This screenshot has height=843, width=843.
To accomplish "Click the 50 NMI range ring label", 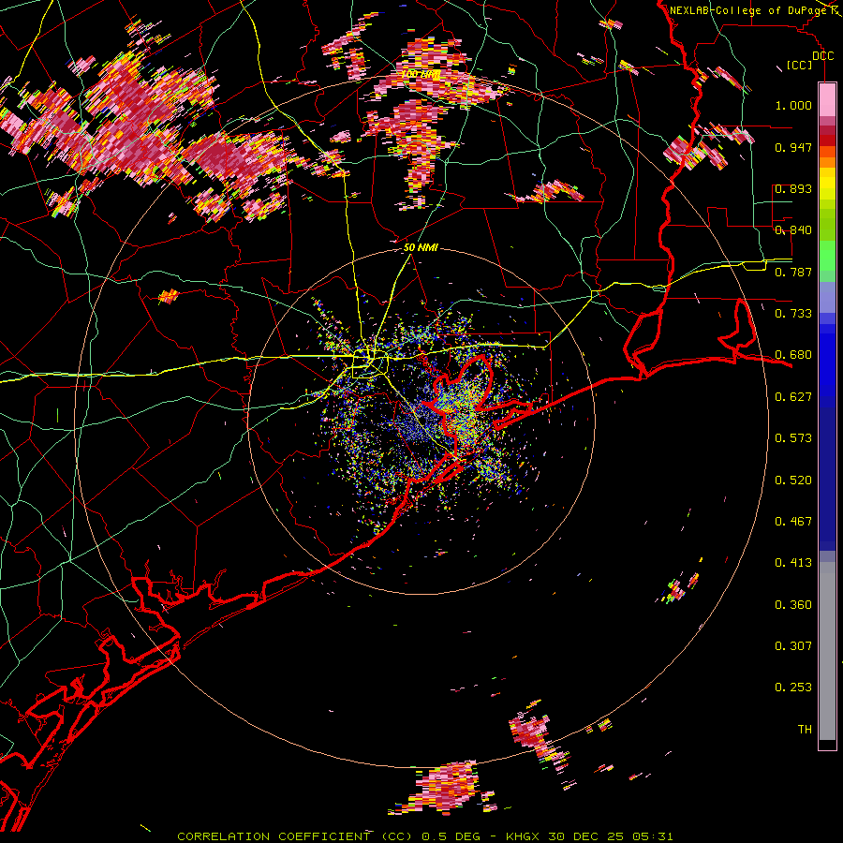I will tap(421, 248).
